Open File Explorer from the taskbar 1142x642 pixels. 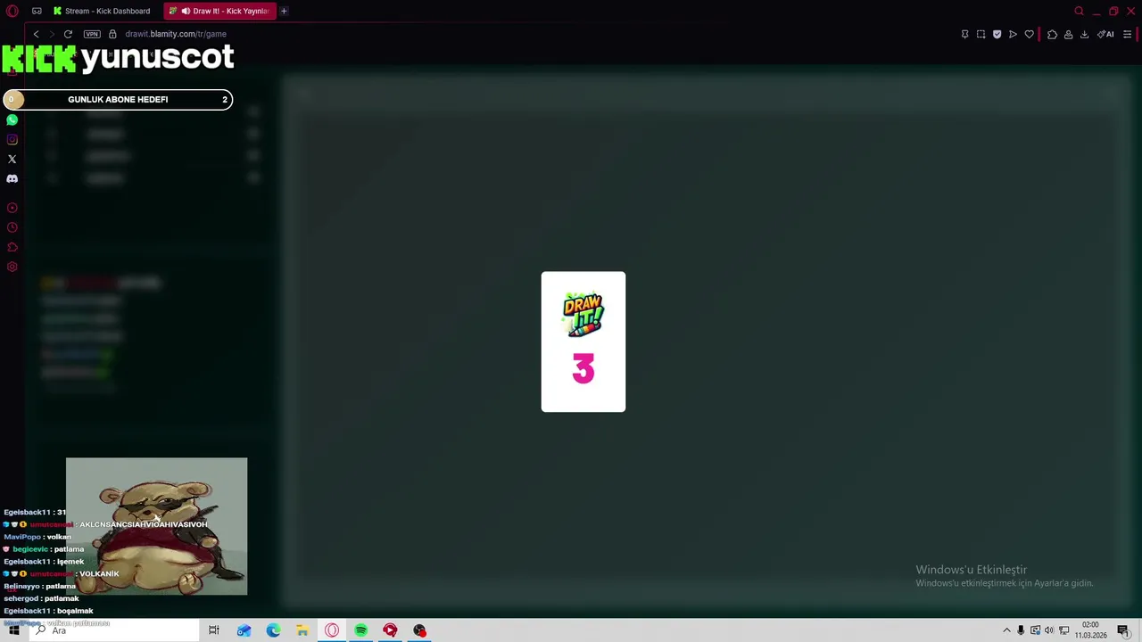tap(302, 630)
